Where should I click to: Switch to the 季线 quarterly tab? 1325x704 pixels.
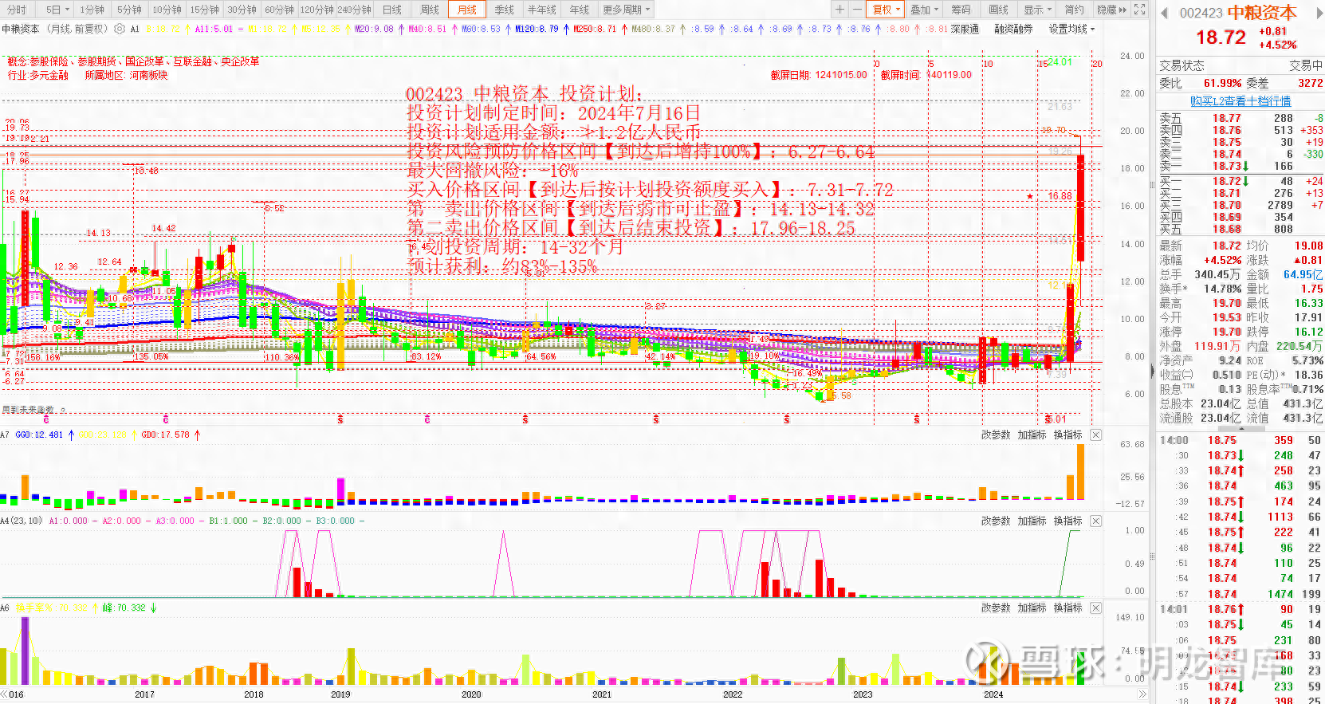(504, 10)
